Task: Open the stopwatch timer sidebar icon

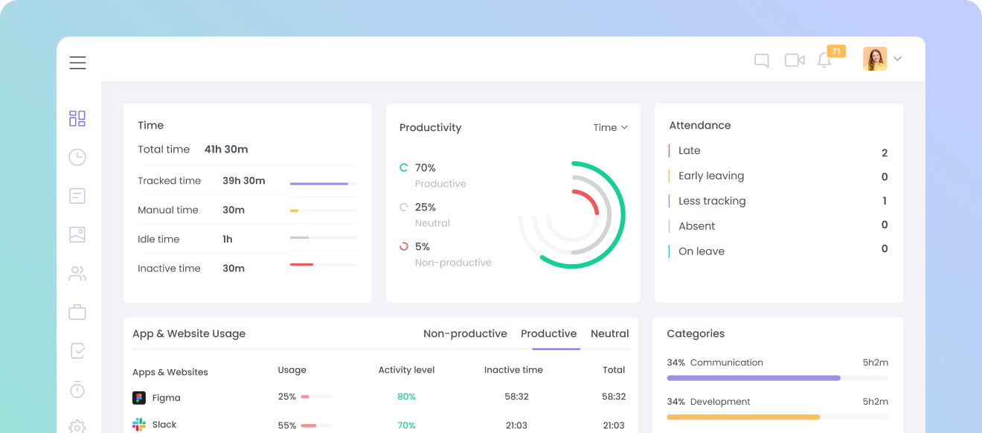Action: pyautogui.click(x=77, y=389)
